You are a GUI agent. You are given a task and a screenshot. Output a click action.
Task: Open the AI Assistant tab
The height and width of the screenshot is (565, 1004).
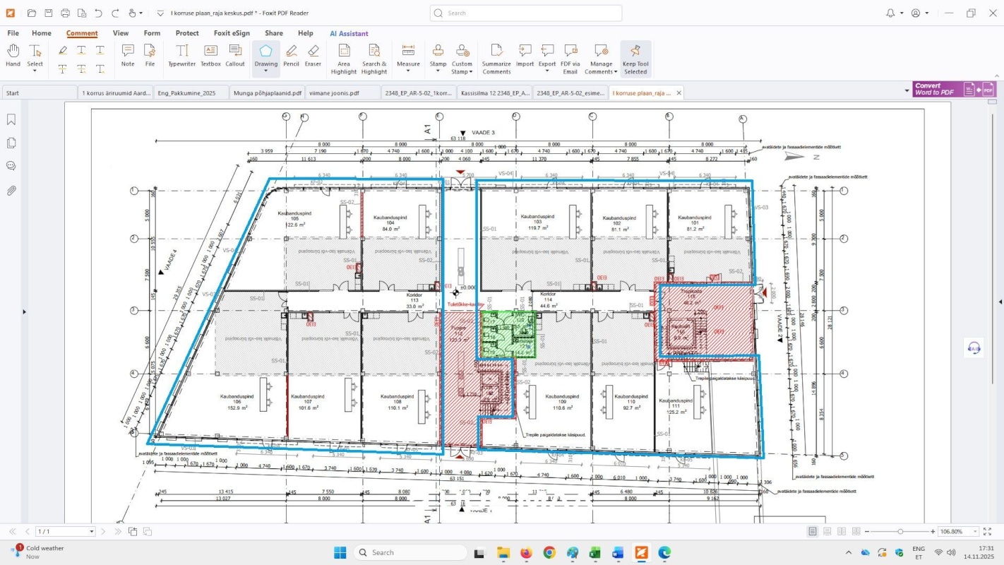pos(349,33)
